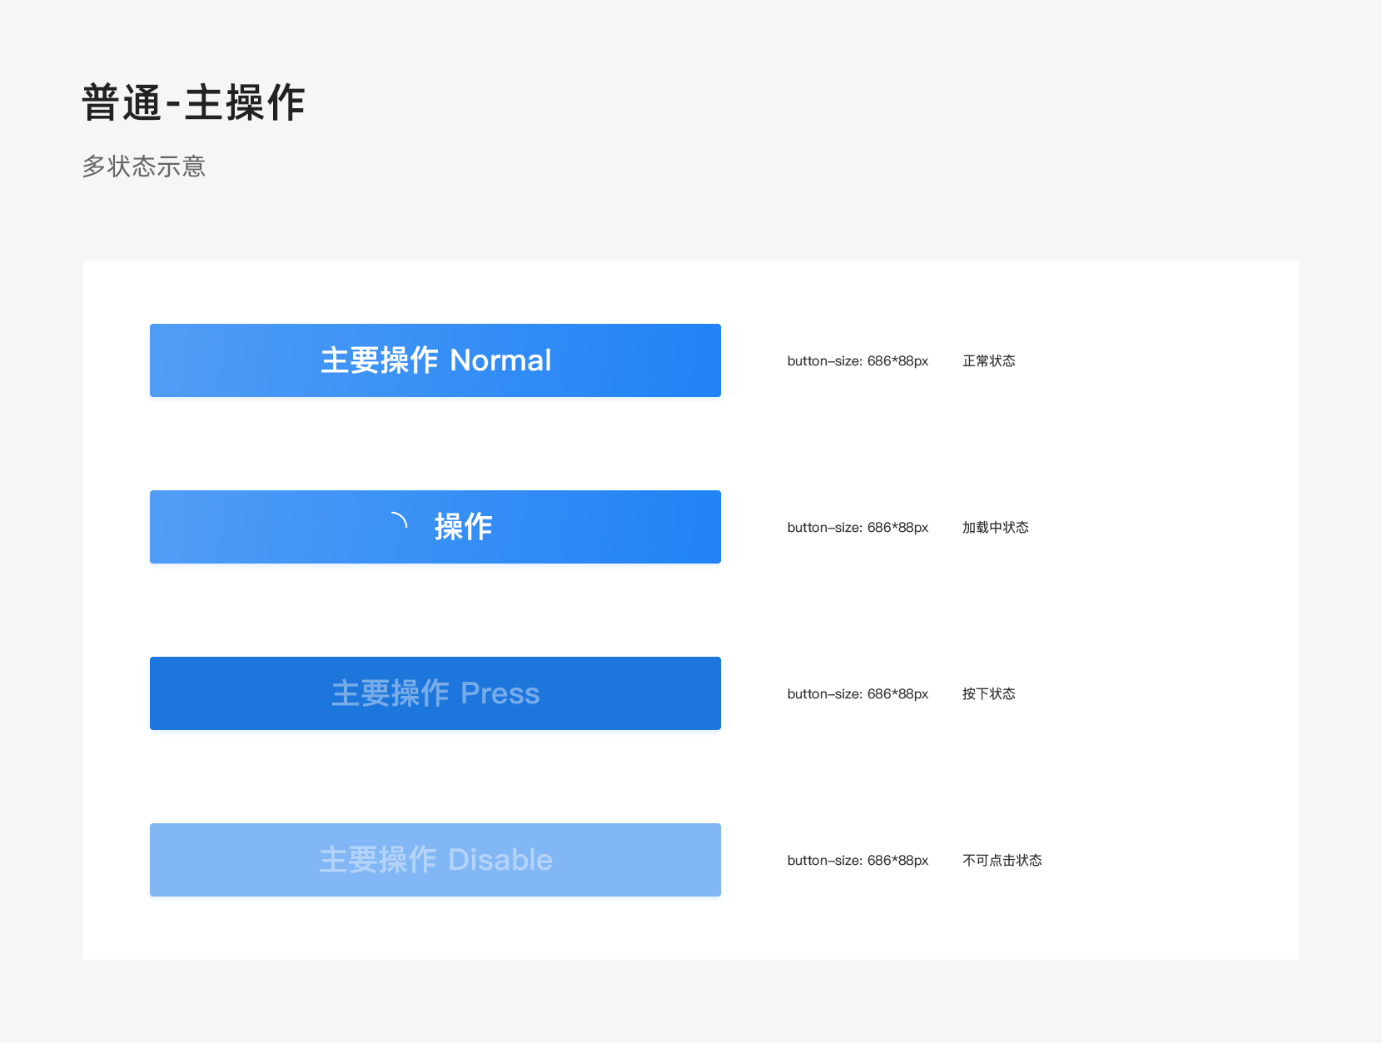Click the 正常状态 label
This screenshot has width=1382, height=1043.
pos(989,360)
